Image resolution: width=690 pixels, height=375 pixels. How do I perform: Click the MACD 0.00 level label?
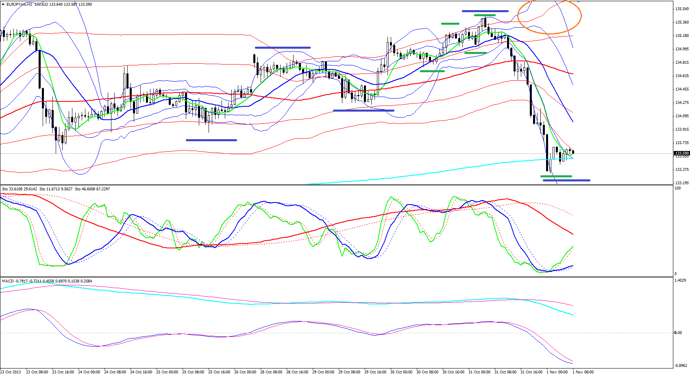click(678, 333)
